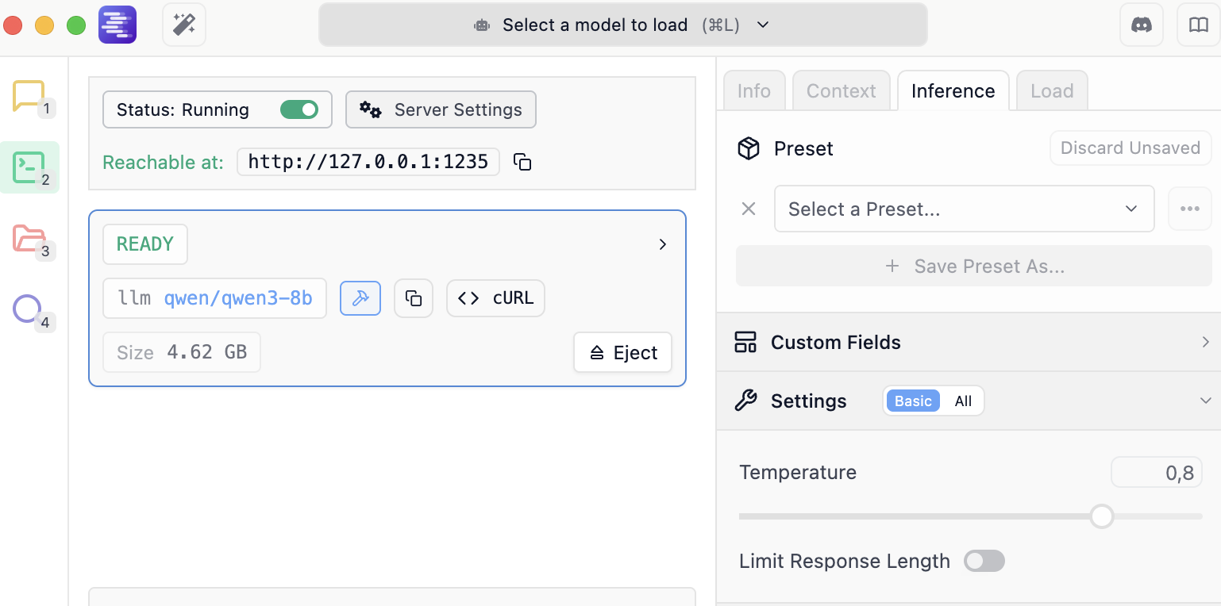The width and height of the screenshot is (1221, 606).
Task: Open the Developer terminal view in the sidebar
Action: click(x=29, y=167)
